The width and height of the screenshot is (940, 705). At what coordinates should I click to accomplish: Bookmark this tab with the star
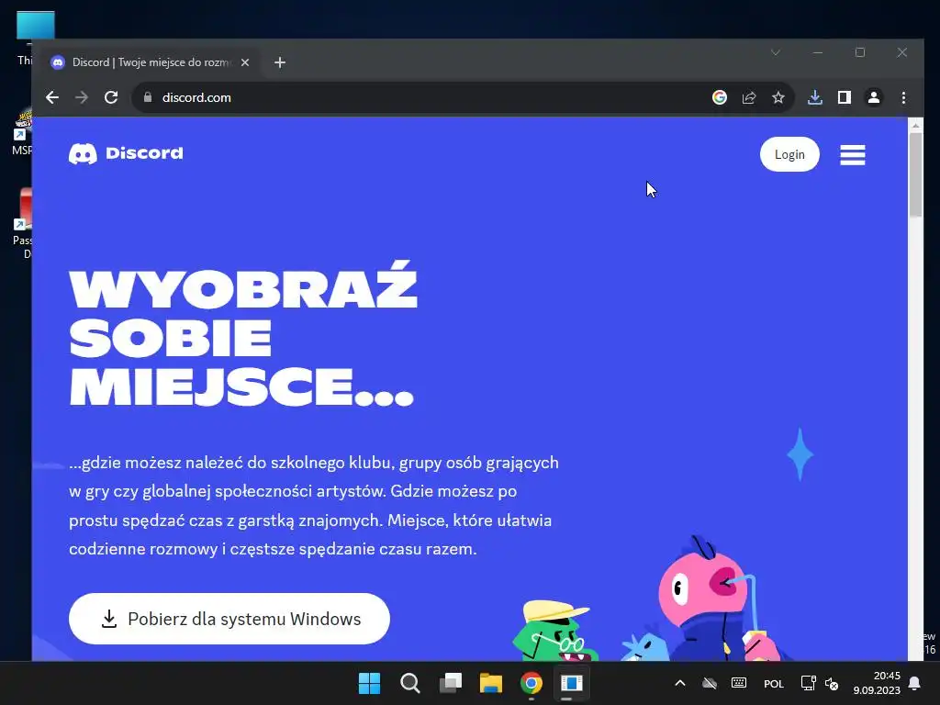(x=778, y=97)
